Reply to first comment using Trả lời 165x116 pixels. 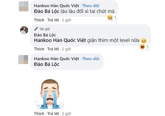coord(53,20)
